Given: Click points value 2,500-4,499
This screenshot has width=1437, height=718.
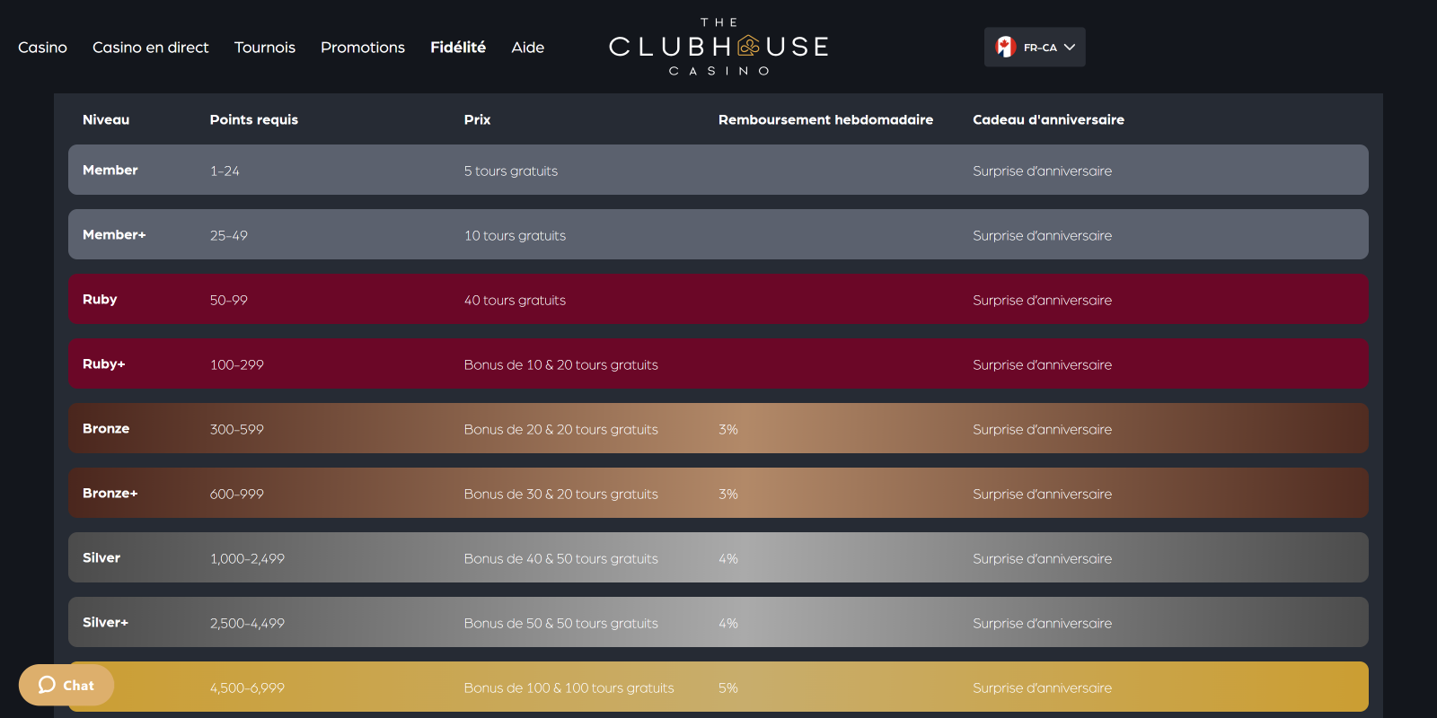Looking at the screenshot, I should coord(247,623).
